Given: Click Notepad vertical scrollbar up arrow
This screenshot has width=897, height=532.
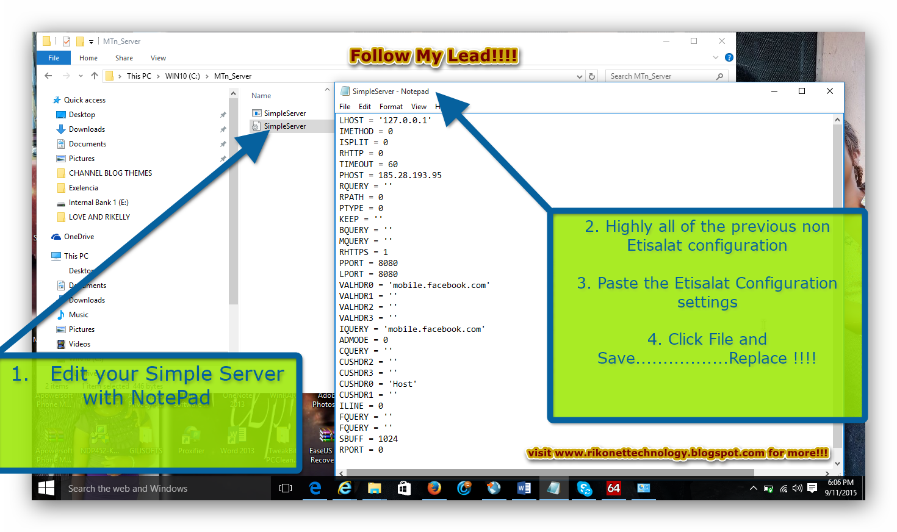Looking at the screenshot, I should pyautogui.click(x=837, y=120).
